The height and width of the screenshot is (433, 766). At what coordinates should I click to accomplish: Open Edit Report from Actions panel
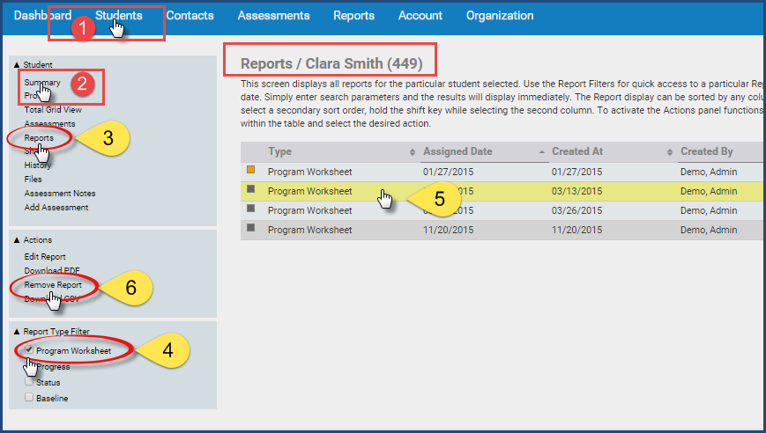point(45,256)
